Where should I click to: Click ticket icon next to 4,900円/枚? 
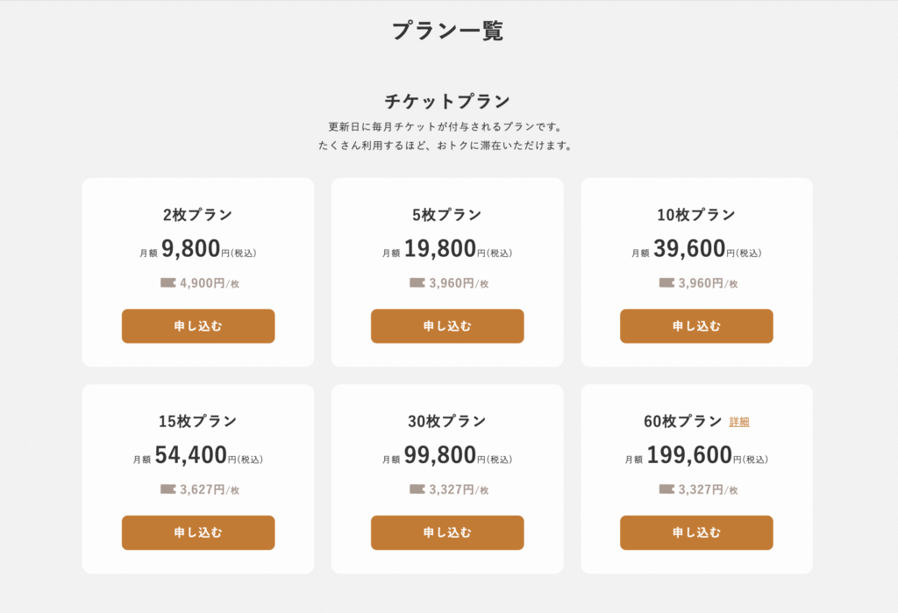(168, 282)
